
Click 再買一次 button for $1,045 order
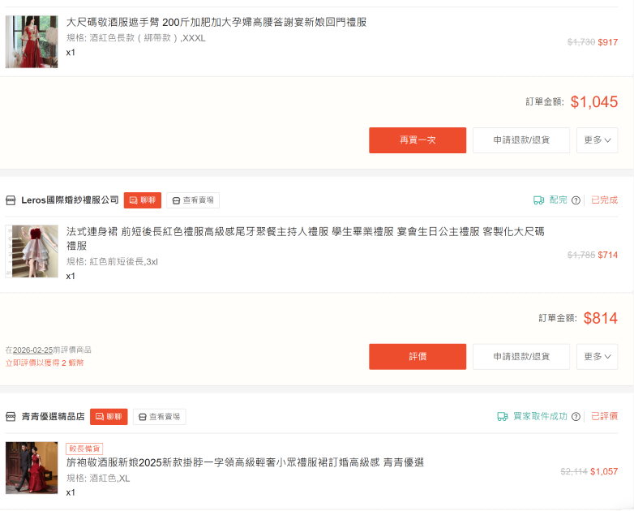418,140
